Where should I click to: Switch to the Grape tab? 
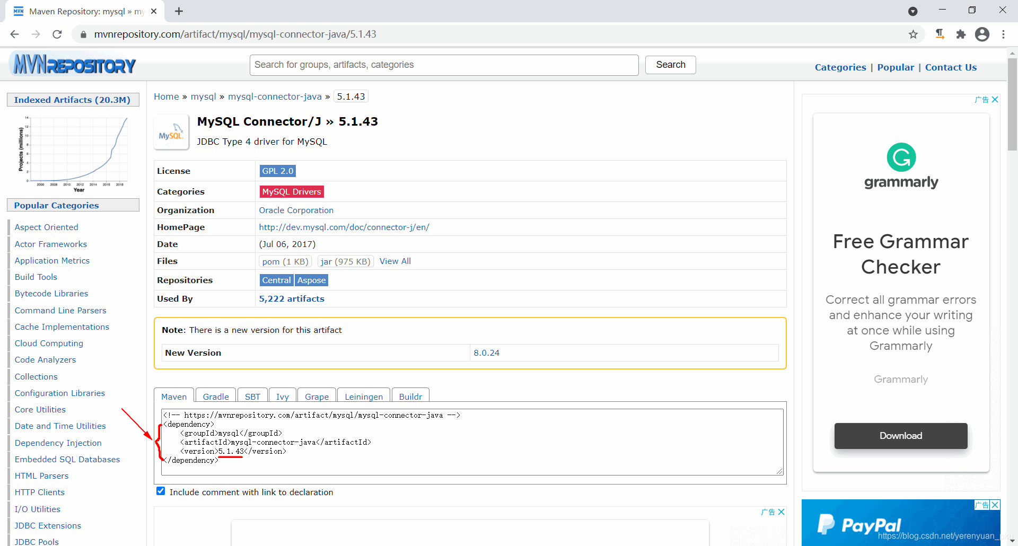(x=317, y=396)
